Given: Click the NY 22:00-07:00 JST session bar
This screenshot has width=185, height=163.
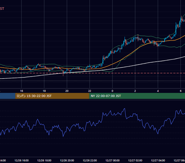Looking at the screenshot, I should (137, 96).
